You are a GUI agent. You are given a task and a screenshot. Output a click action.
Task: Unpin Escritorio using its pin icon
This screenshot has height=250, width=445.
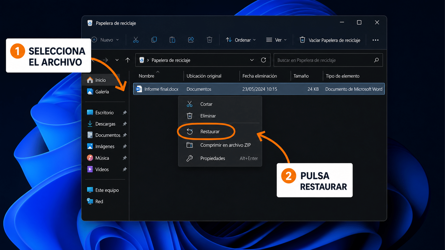coord(125,113)
